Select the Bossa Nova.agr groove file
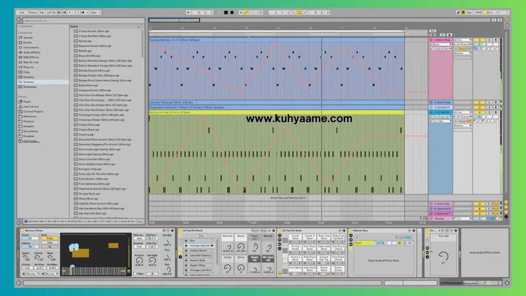Screen dimensions: 526x296 pos(88,85)
